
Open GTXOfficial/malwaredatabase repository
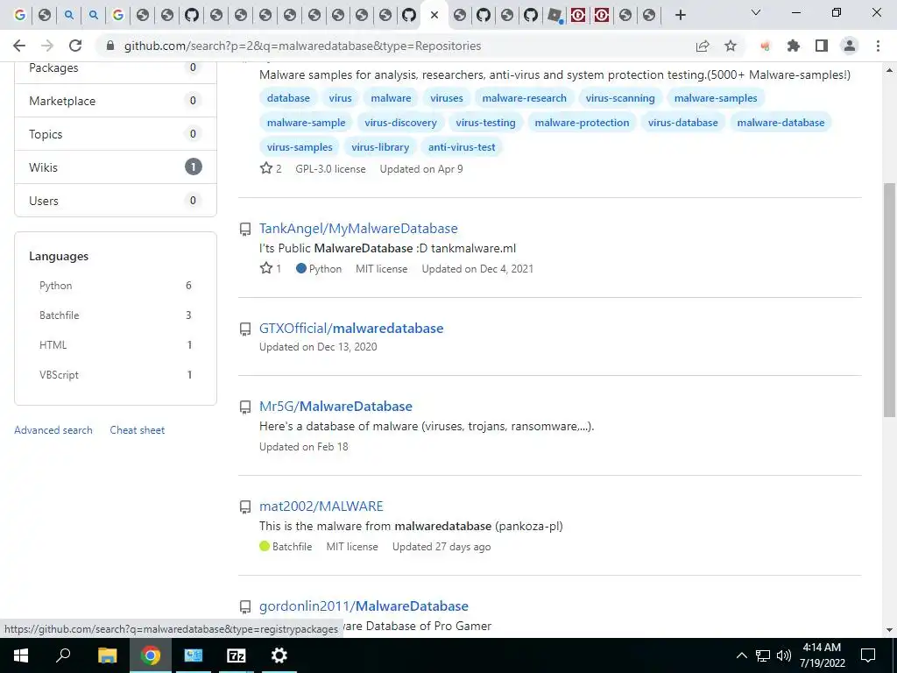[351, 328]
